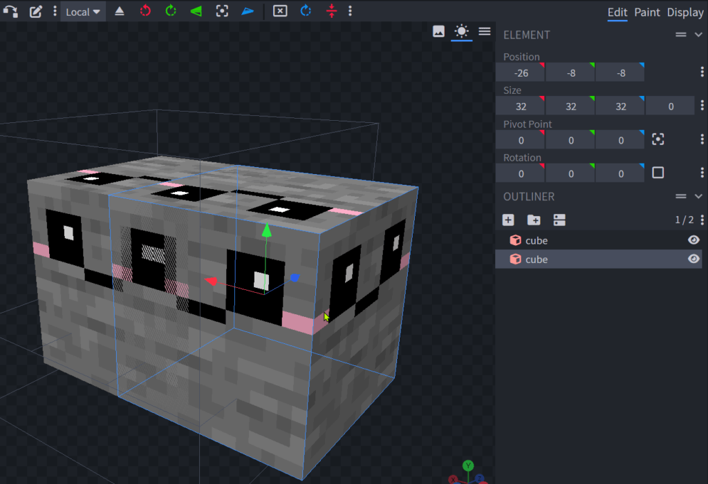The image size is (708, 484).
Task: Toggle visibility of the first cube
Action: pos(693,240)
